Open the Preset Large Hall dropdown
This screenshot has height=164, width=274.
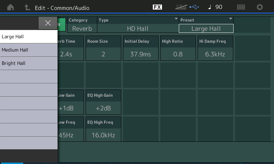(x=206, y=25)
